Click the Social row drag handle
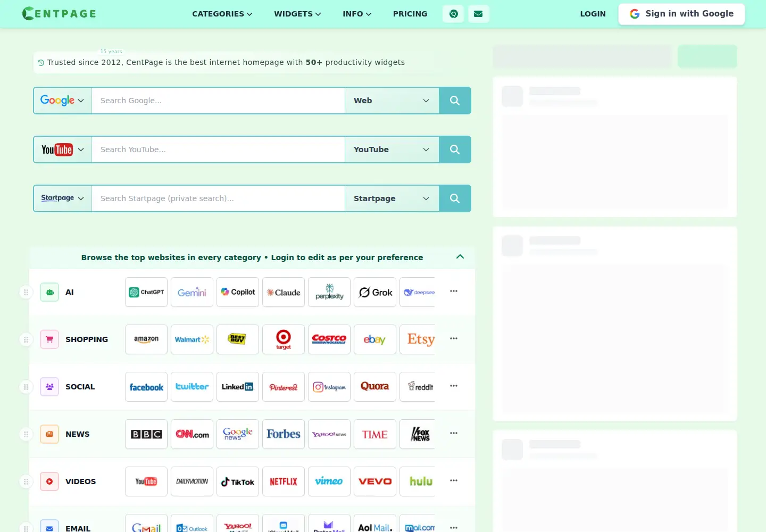The height and width of the screenshot is (532, 766). 26,387
